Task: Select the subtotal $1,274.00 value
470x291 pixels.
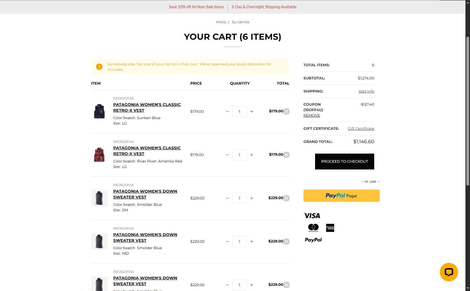Action: (366, 78)
